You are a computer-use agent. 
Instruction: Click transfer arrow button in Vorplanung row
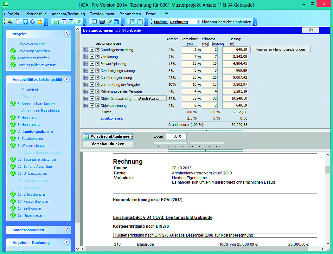click(x=200, y=57)
